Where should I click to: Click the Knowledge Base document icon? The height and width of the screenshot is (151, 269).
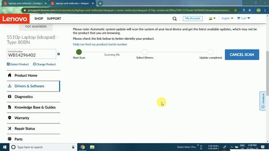click(10, 107)
